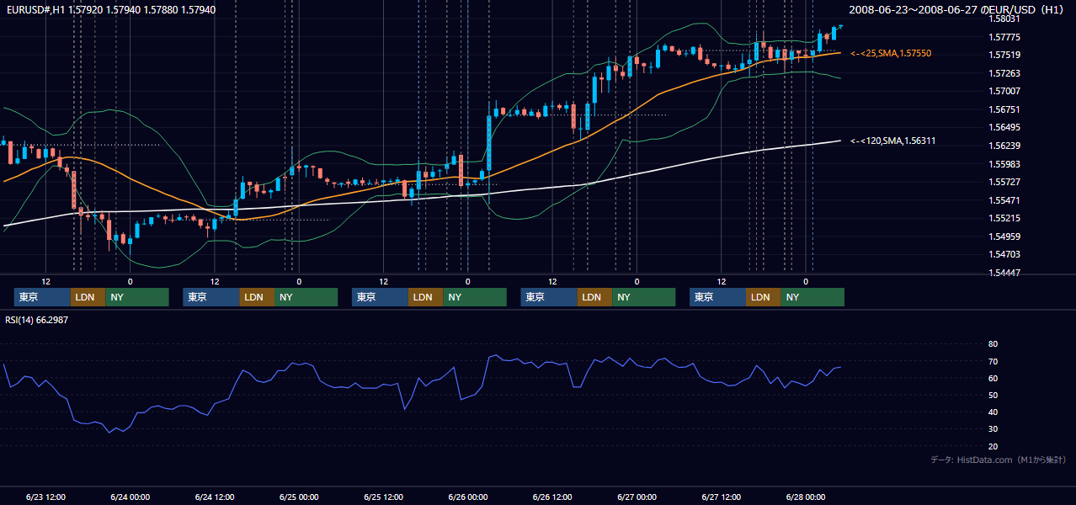Click price axis label 1.57007

[x=1004, y=91]
